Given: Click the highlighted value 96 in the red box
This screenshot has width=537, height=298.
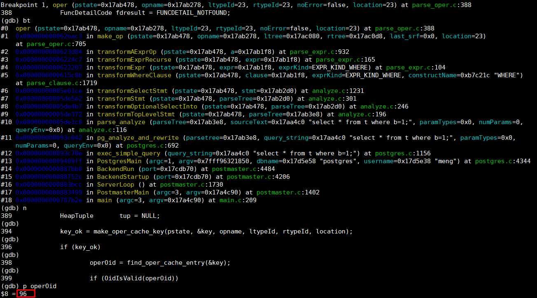Looking at the screenshot, I should click(23, 294).
